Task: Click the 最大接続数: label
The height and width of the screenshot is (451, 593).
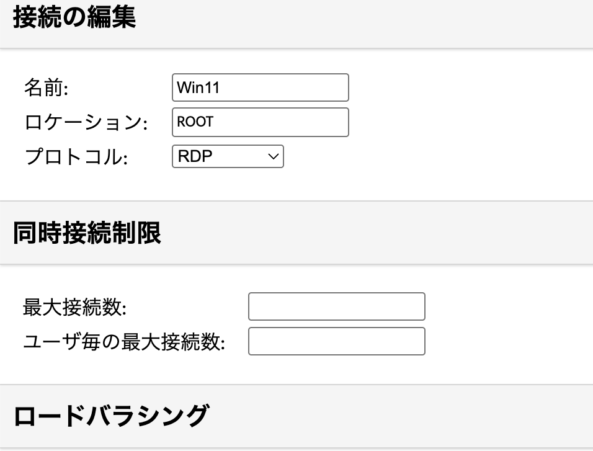Action: click(x=74, y=306)
